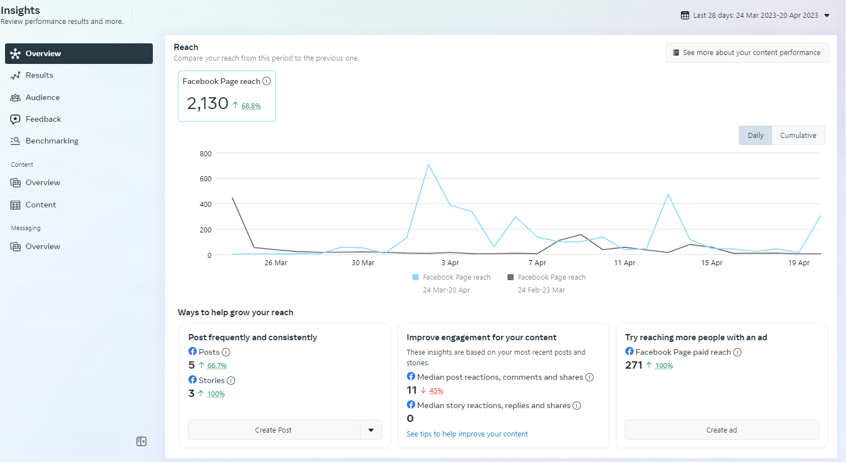Expand Create Post dropdown arrow

(x=371, y=430)
